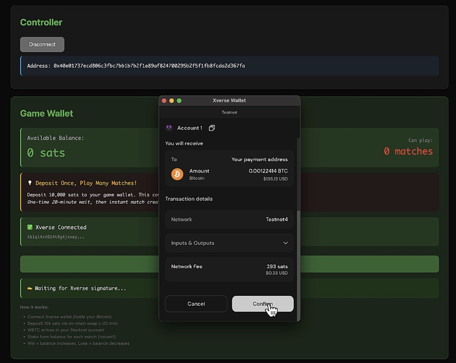Click Connect Xverse wallet bullet item
Screen dimensions: 456x363
(69, 317)
